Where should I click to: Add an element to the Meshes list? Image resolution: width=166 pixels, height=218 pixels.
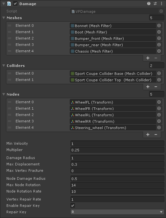click(x=148, y=58)
